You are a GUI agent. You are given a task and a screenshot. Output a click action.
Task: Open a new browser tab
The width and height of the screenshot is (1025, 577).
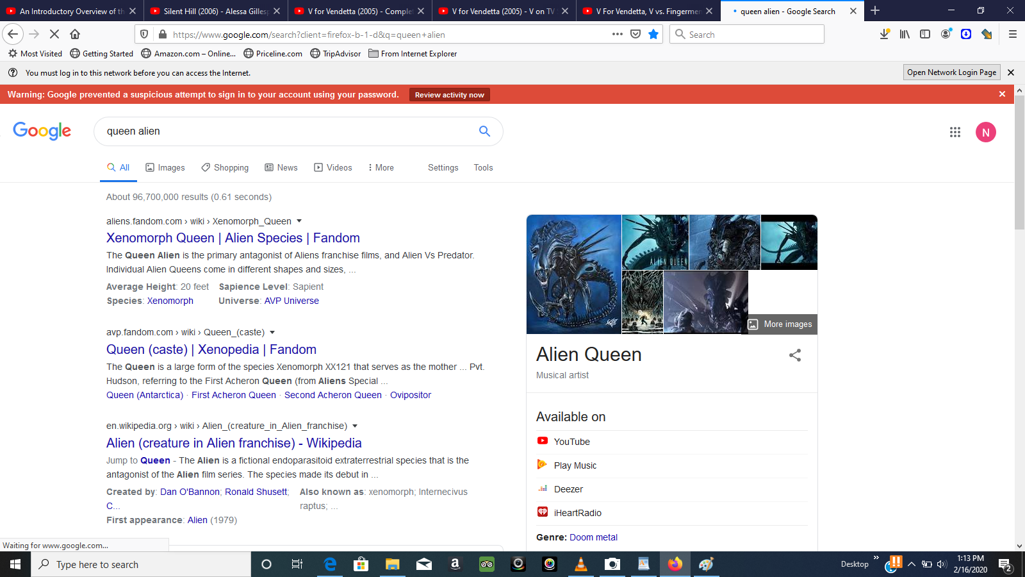(875, 11)
